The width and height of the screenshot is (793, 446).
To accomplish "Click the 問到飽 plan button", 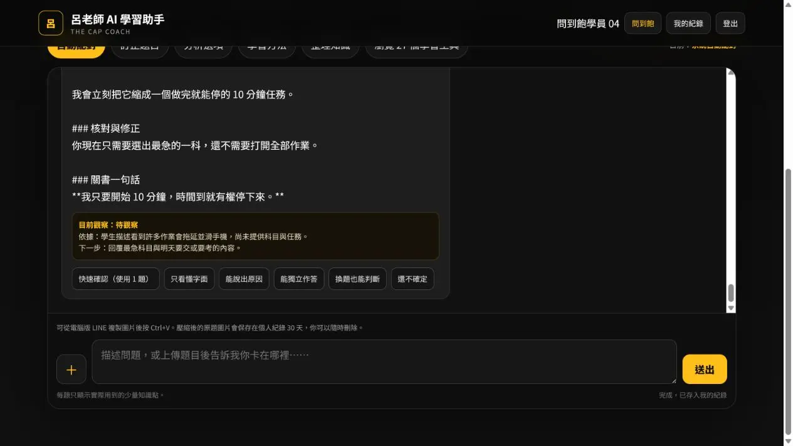I will click(x=643, y=23).
